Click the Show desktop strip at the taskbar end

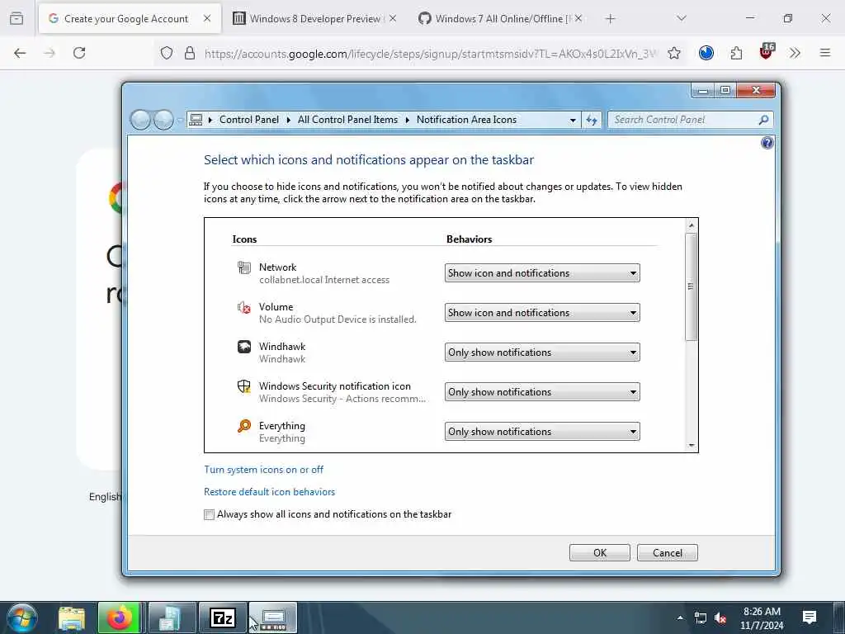(x=839, y=617)
